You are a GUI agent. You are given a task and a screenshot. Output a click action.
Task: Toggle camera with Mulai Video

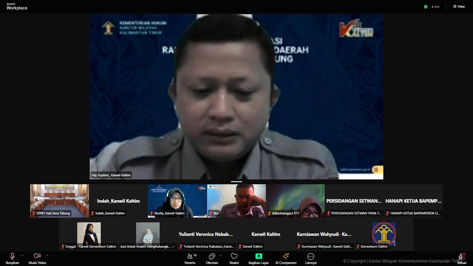37,256
